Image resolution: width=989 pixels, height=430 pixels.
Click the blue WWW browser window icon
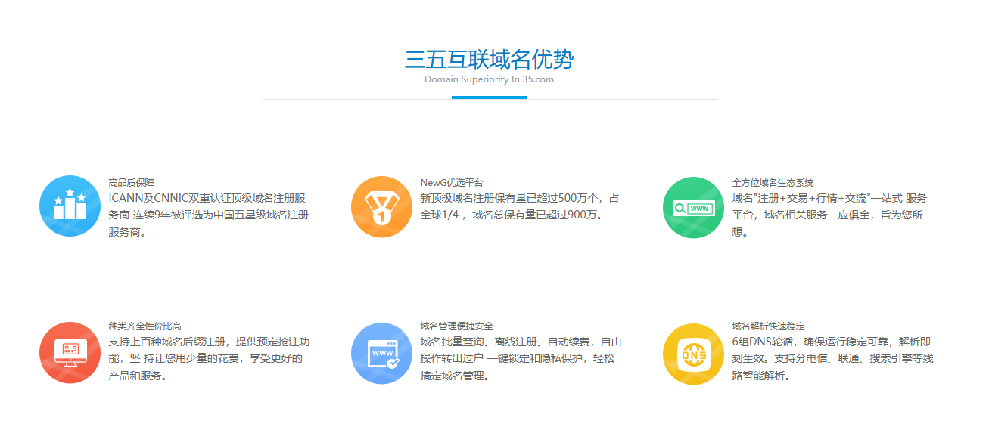coord(381,352)
